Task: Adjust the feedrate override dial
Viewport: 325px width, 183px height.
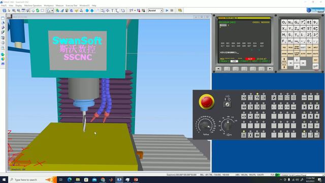Action: pyautogui.click(x=205, y=125)
